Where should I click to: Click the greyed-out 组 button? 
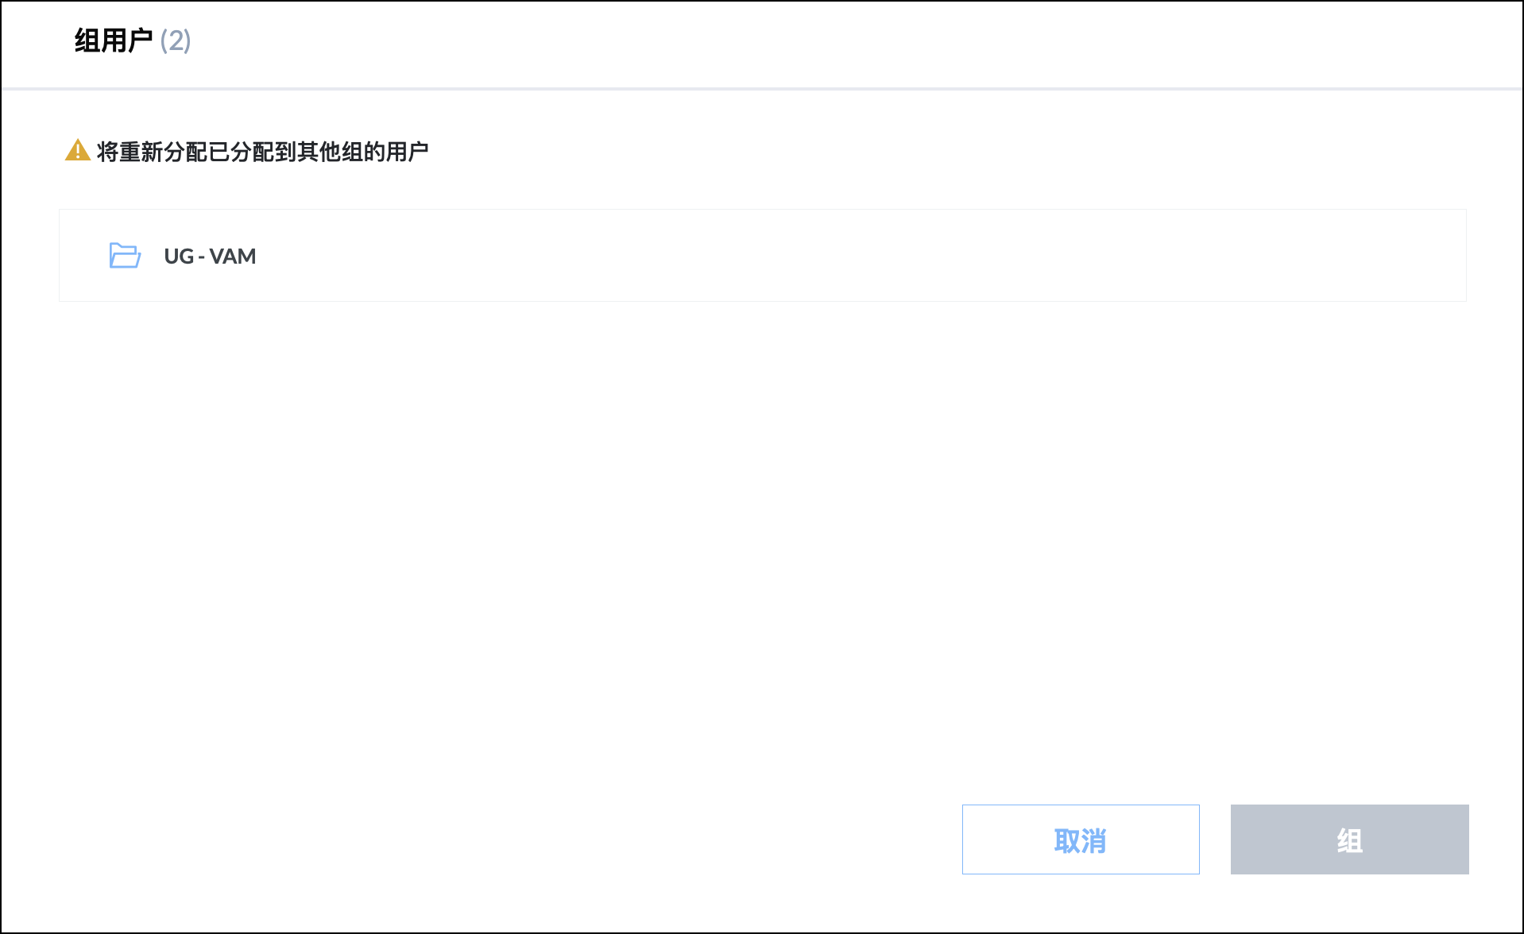[1349, 839]
